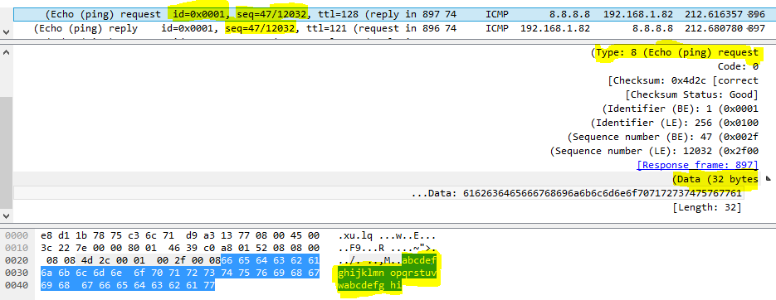776x300 pixels.
Task: Click the packet list scroll-down arrow
Action: (6, 31)
